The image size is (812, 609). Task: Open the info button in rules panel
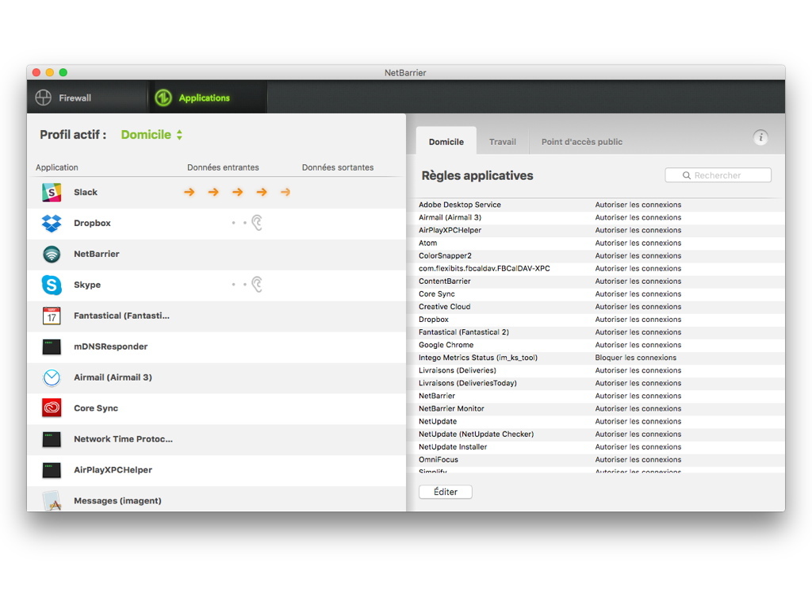pyautogui.click(x=760, y=137)
